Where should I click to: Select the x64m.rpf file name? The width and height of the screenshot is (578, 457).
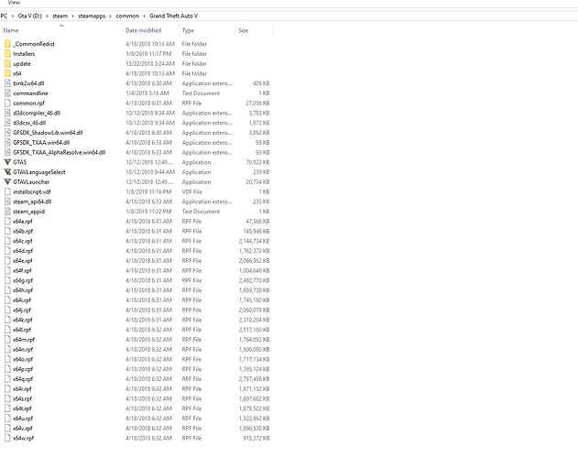pos(24,340)
